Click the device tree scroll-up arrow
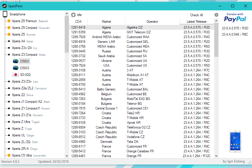Viewport: 252px width, 168px height. coord(67,14)
